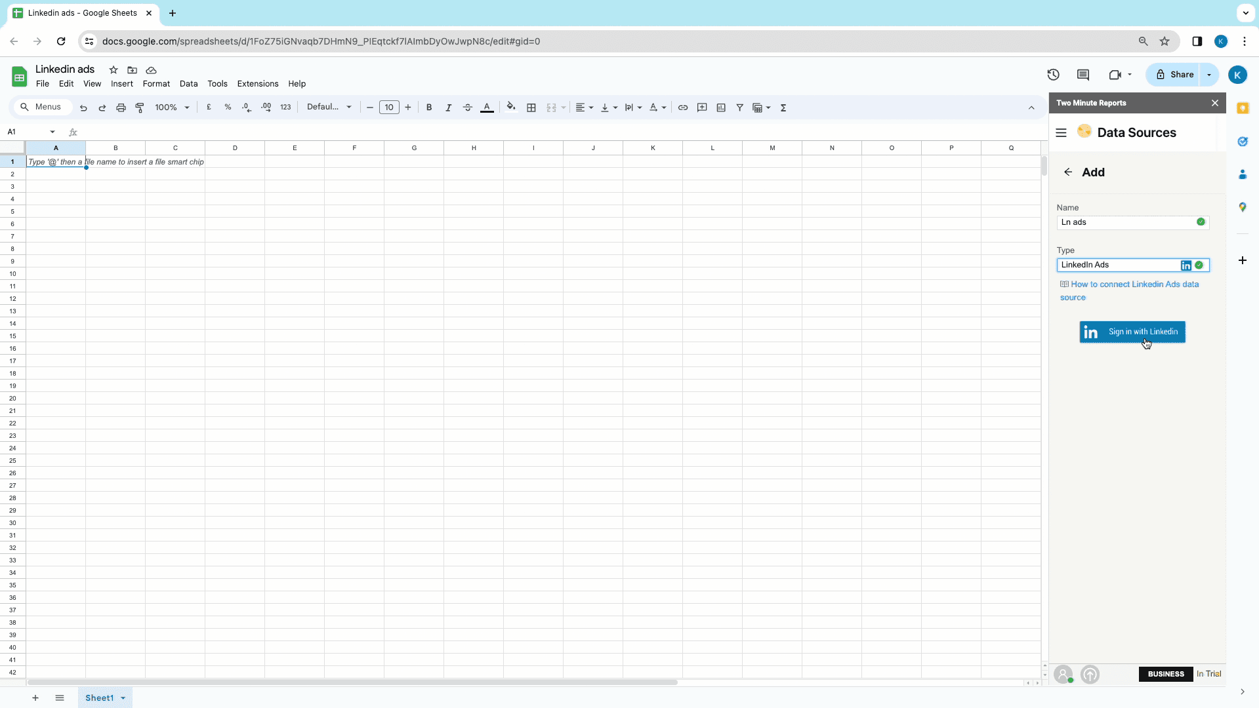This screenshot has width=1259, height=708.
Task: Open version history clock icon
Action: (x=1053, y=75)
